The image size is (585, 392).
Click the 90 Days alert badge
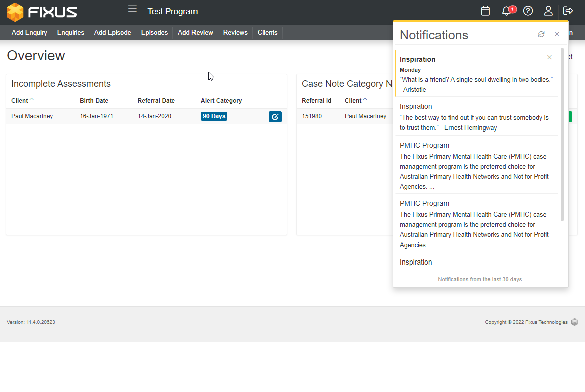click(x=214, y=116)
